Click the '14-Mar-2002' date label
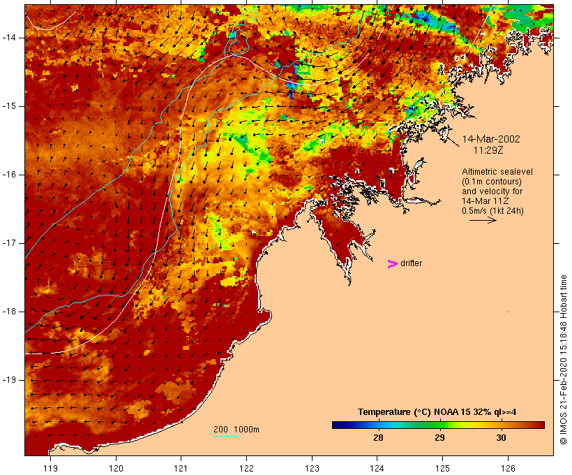 coord(491,139)
